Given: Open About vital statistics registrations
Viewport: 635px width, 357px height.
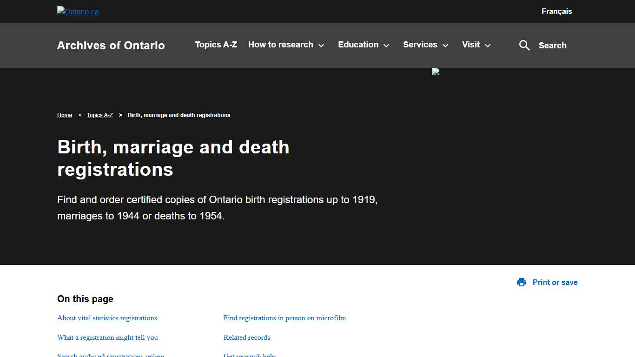Looking at the screenshot, I should pos(107,318).
